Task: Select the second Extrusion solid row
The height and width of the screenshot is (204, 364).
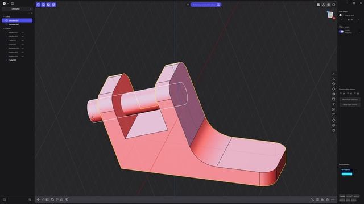Action: coord(17,24)
